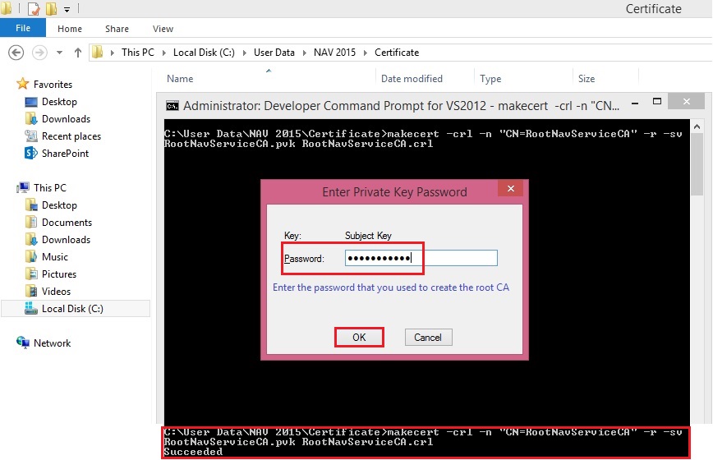
Task: Click the Cancel button in password dialog
Action: [x=428, y=338]
